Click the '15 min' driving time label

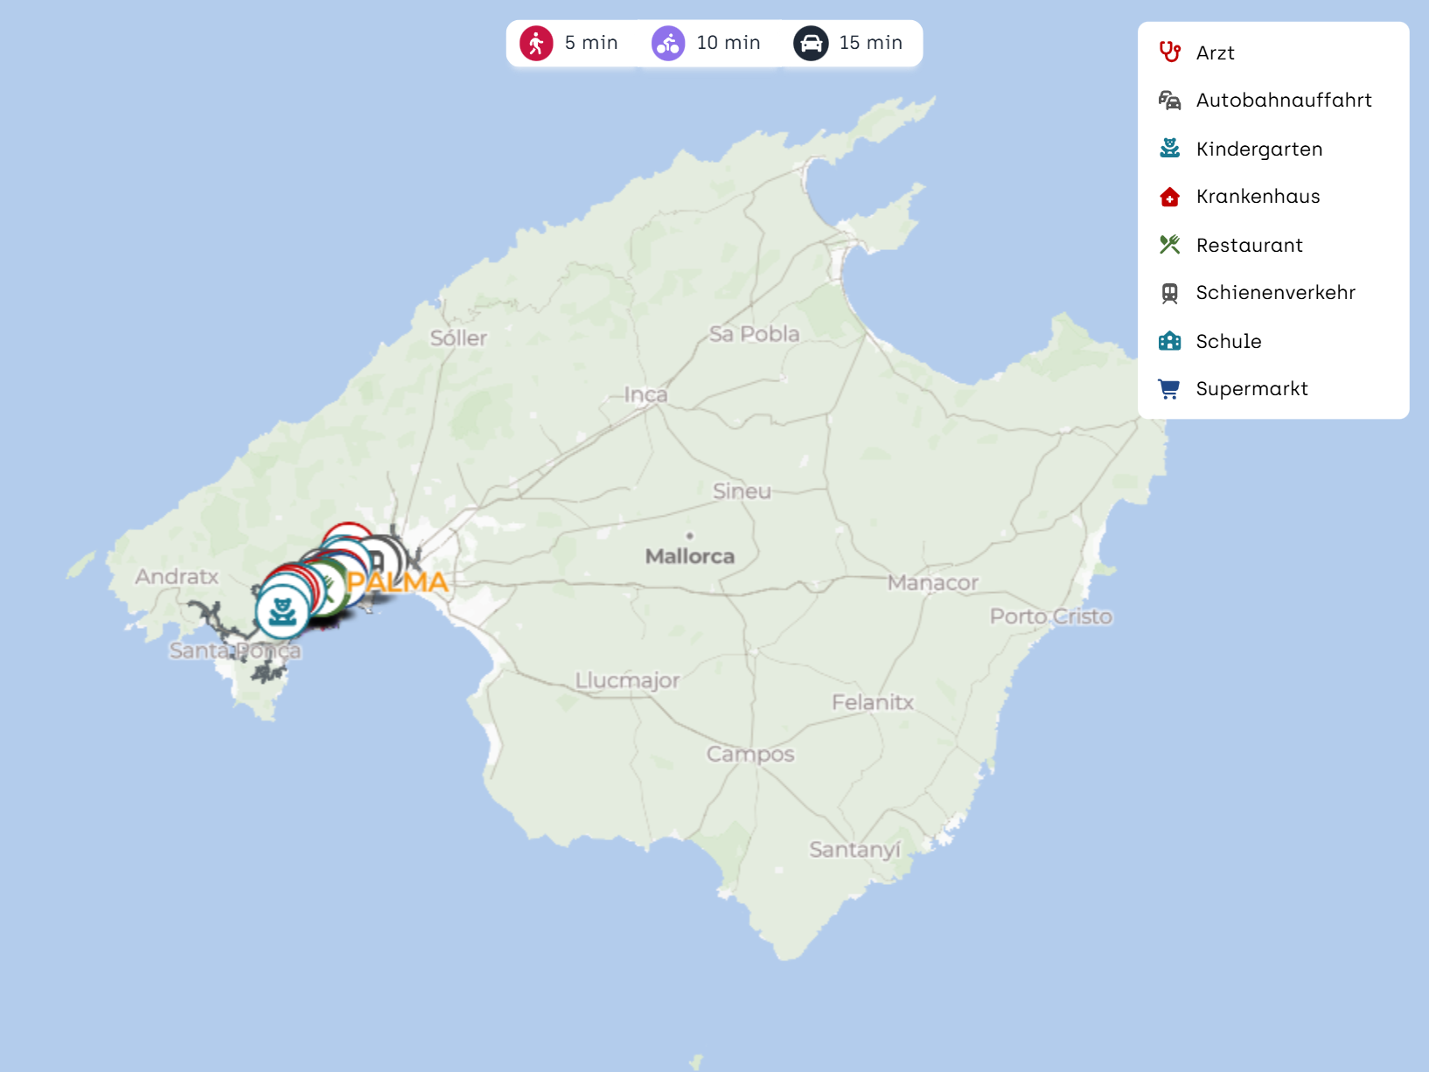tap(870, 43)
